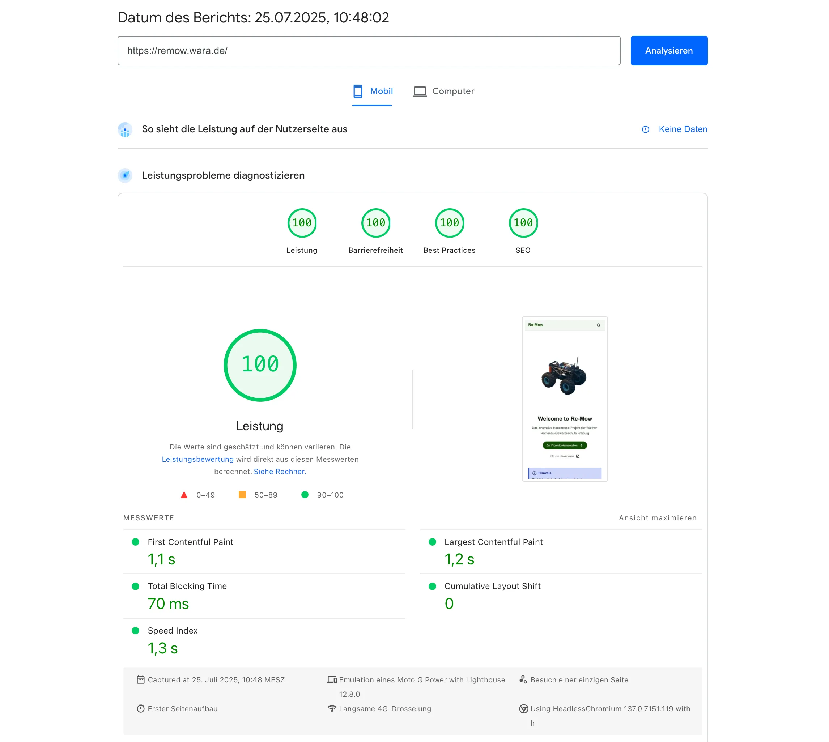Screen dimensions: 829x742
Task: Click the URL input field
Action: click(369, 51)
